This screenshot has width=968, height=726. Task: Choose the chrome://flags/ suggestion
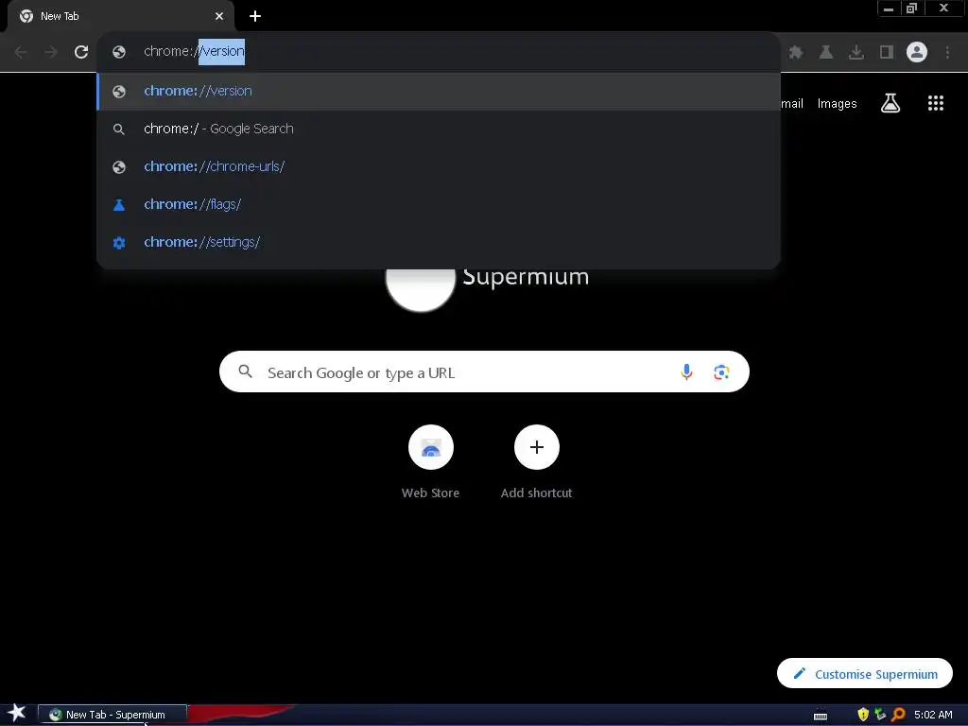pos(439,204)
